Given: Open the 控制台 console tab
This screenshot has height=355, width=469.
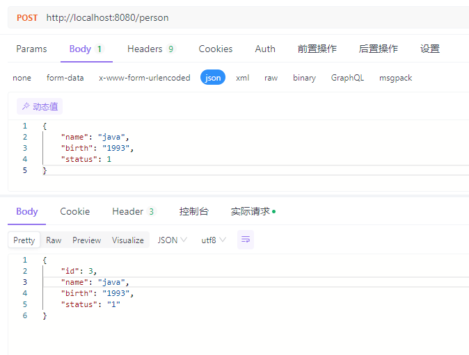Looking at the screenshot, I should pos(194,211).
